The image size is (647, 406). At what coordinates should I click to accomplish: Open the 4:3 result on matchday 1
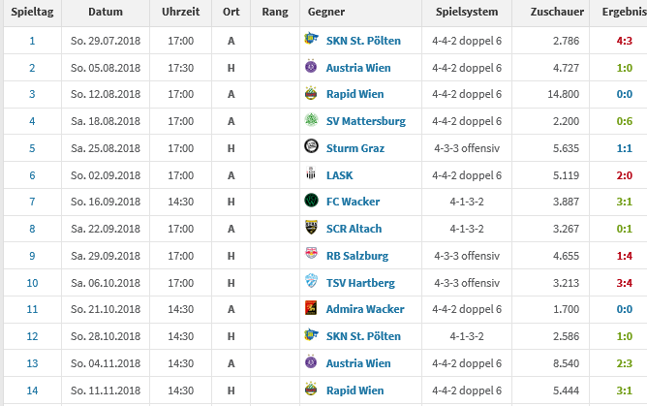[x=625, y=41]
